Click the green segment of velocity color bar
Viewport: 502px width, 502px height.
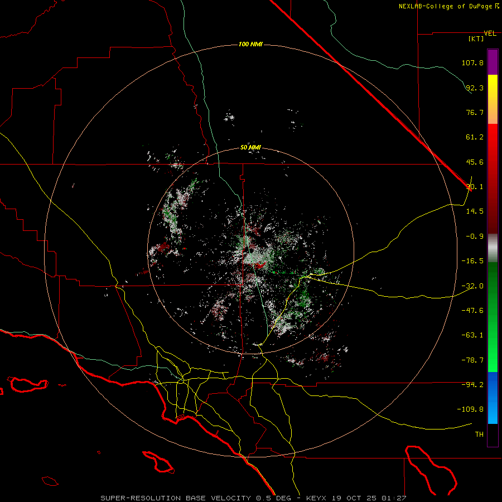493,317
